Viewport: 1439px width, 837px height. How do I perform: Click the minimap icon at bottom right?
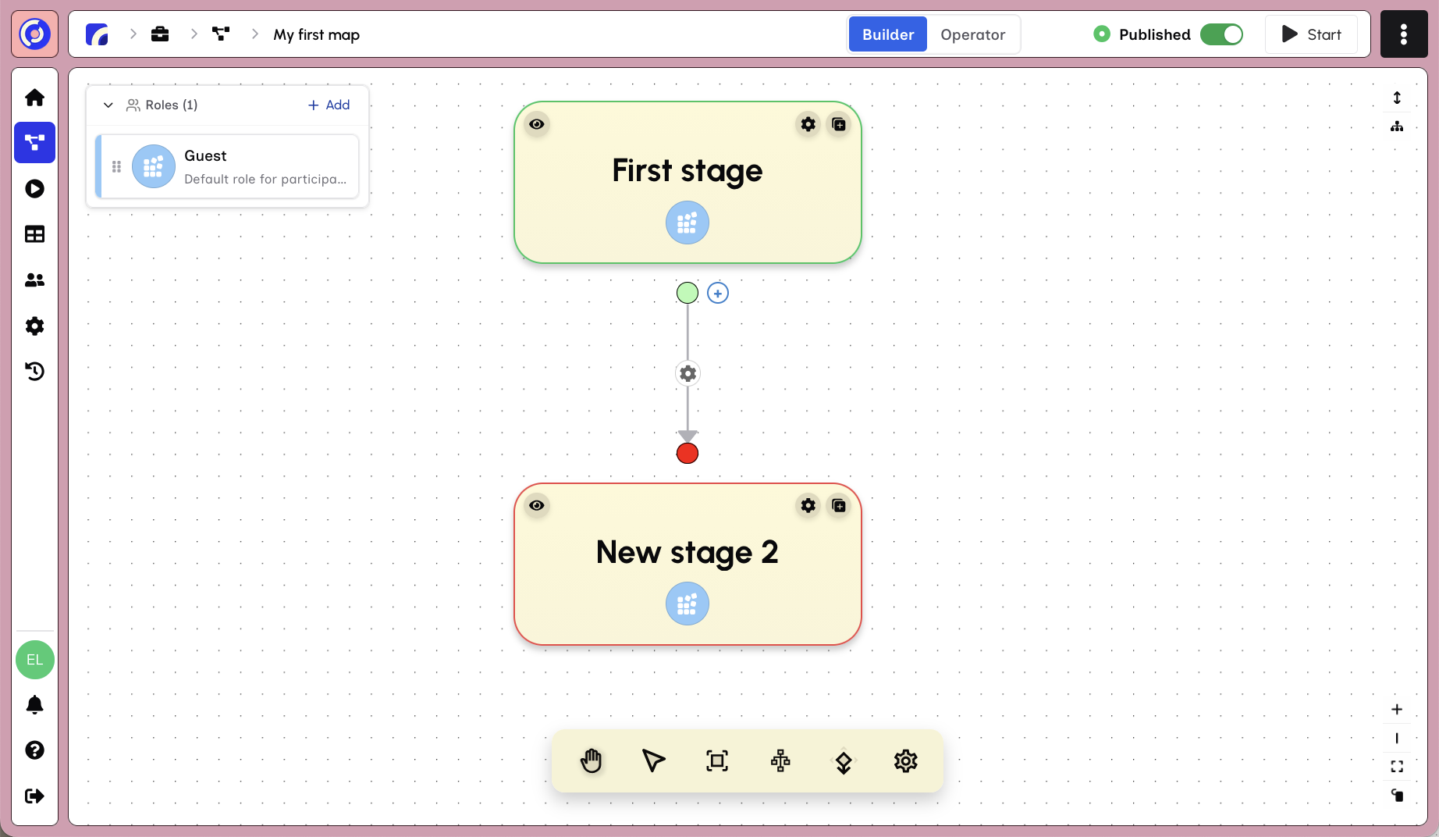tap(1397, 796)
